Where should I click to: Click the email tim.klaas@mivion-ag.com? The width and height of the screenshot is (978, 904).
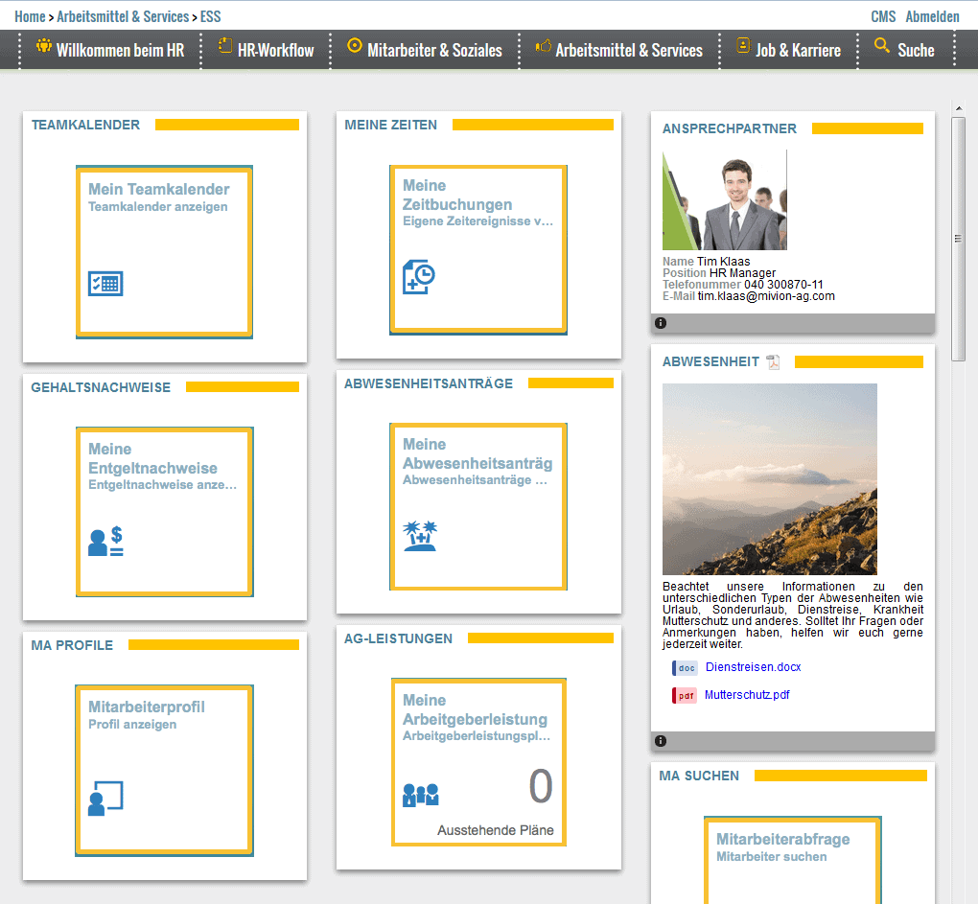click(766, 296)
